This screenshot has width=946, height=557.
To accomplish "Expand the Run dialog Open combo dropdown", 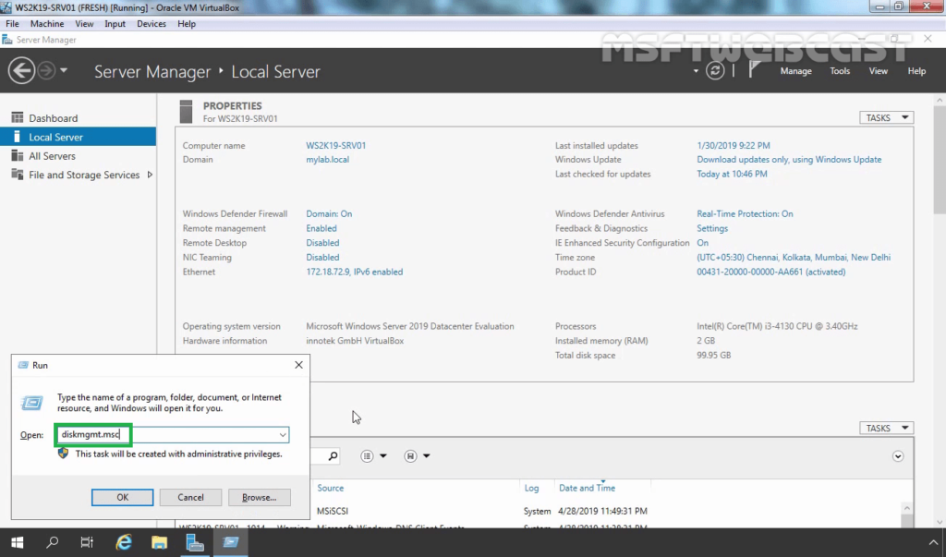I will [283, 434].
